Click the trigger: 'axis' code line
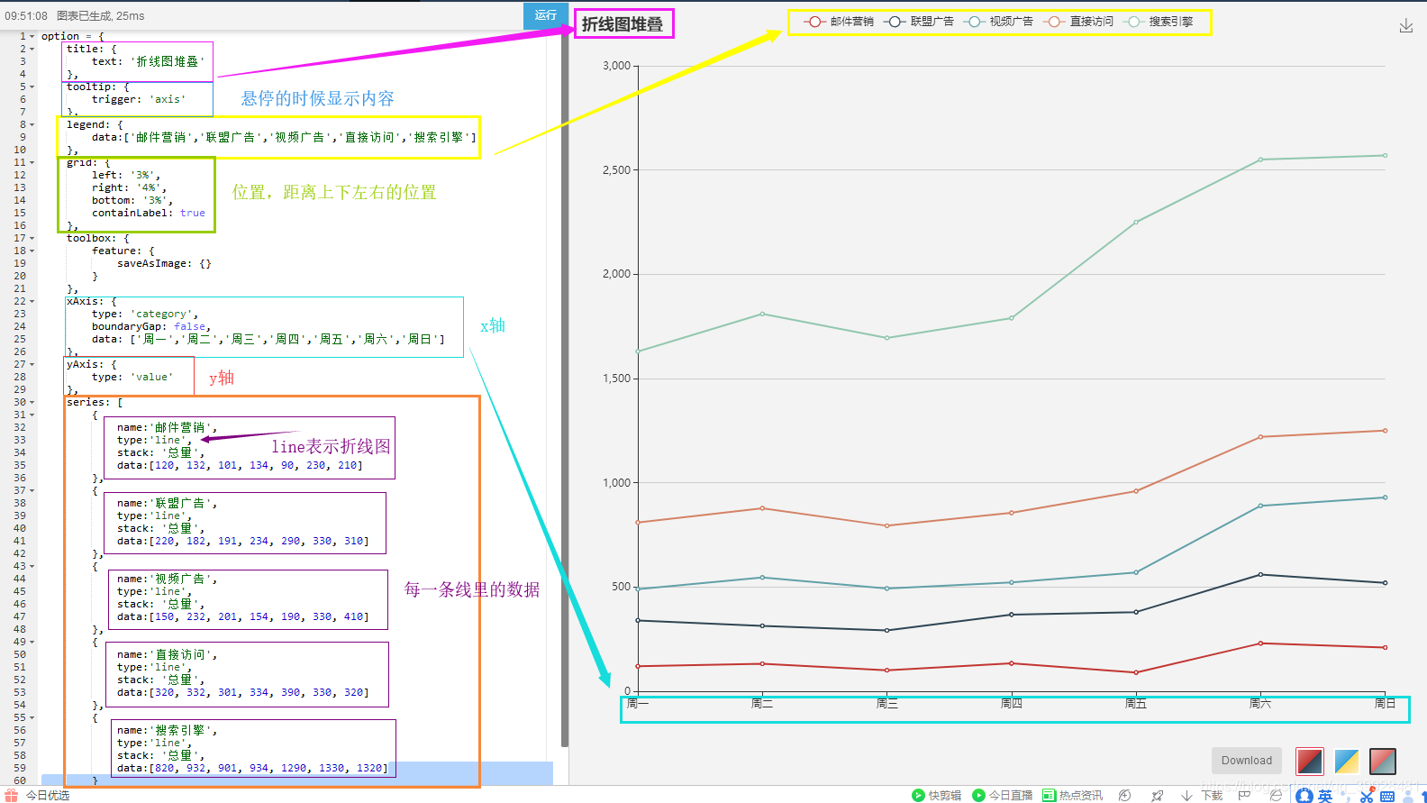Image resolution: width=1427 pixels, height=803 pixels. click(x=139, y=100)
